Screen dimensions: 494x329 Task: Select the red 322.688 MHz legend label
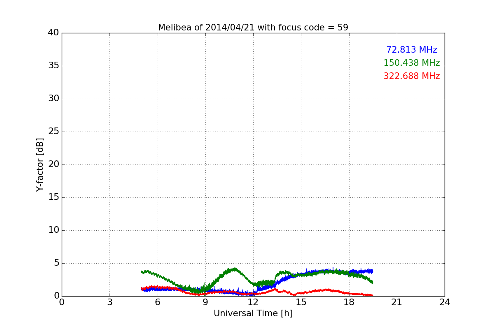coord(412,76)
